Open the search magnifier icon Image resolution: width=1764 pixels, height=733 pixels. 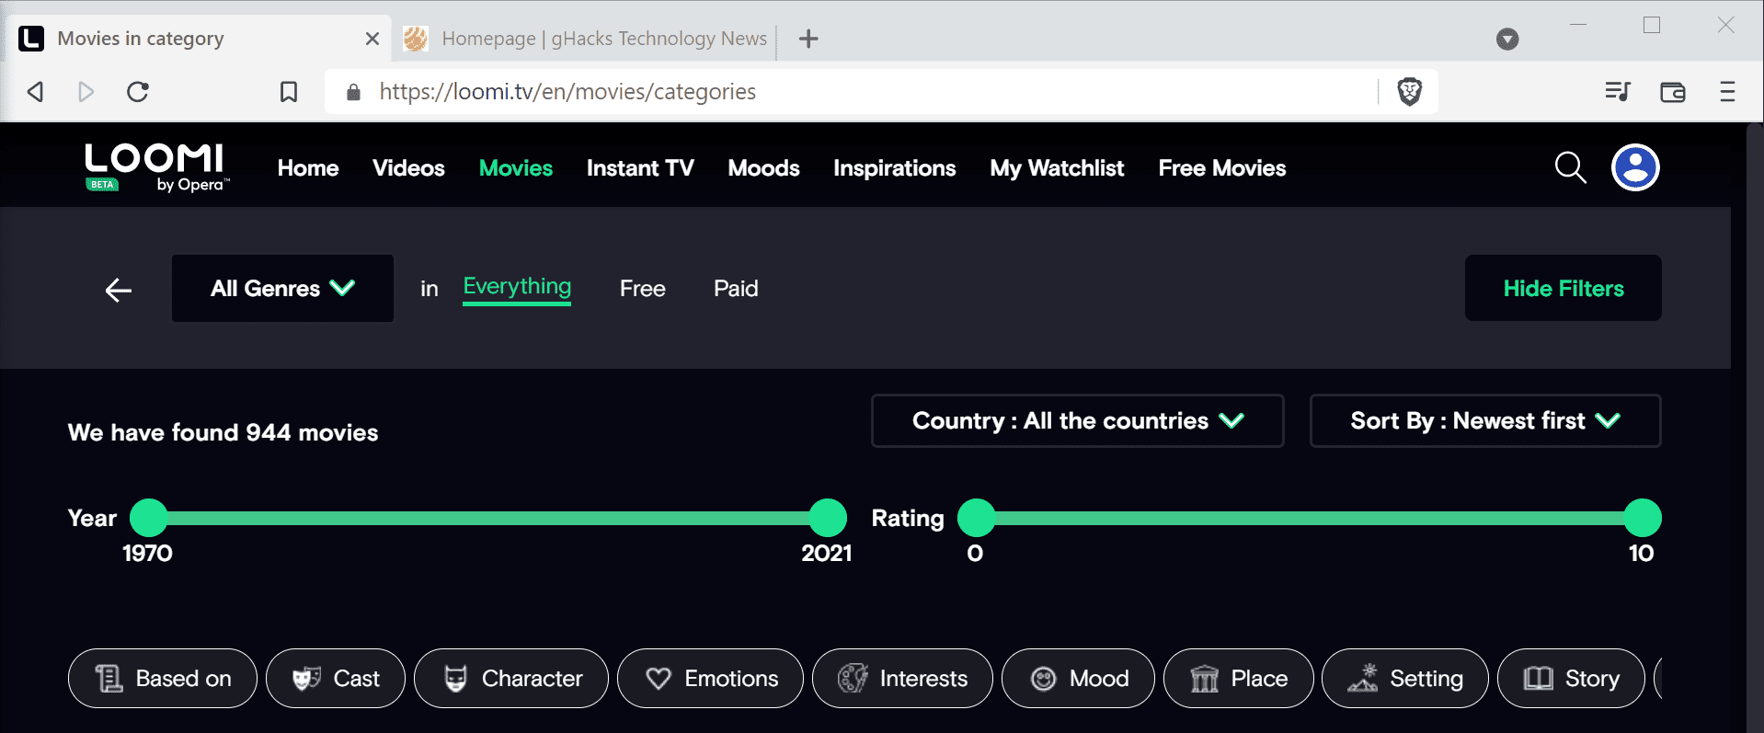tap(1570, 167)
